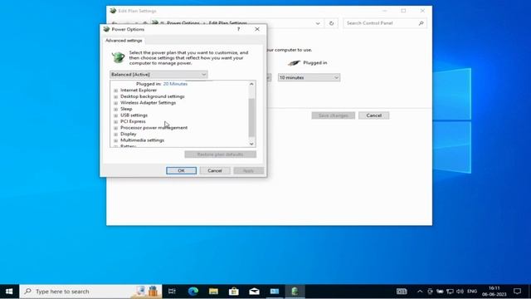Open the Windows Start menu
This screenshot has height=299, width=531.
(x=9, y=292)
